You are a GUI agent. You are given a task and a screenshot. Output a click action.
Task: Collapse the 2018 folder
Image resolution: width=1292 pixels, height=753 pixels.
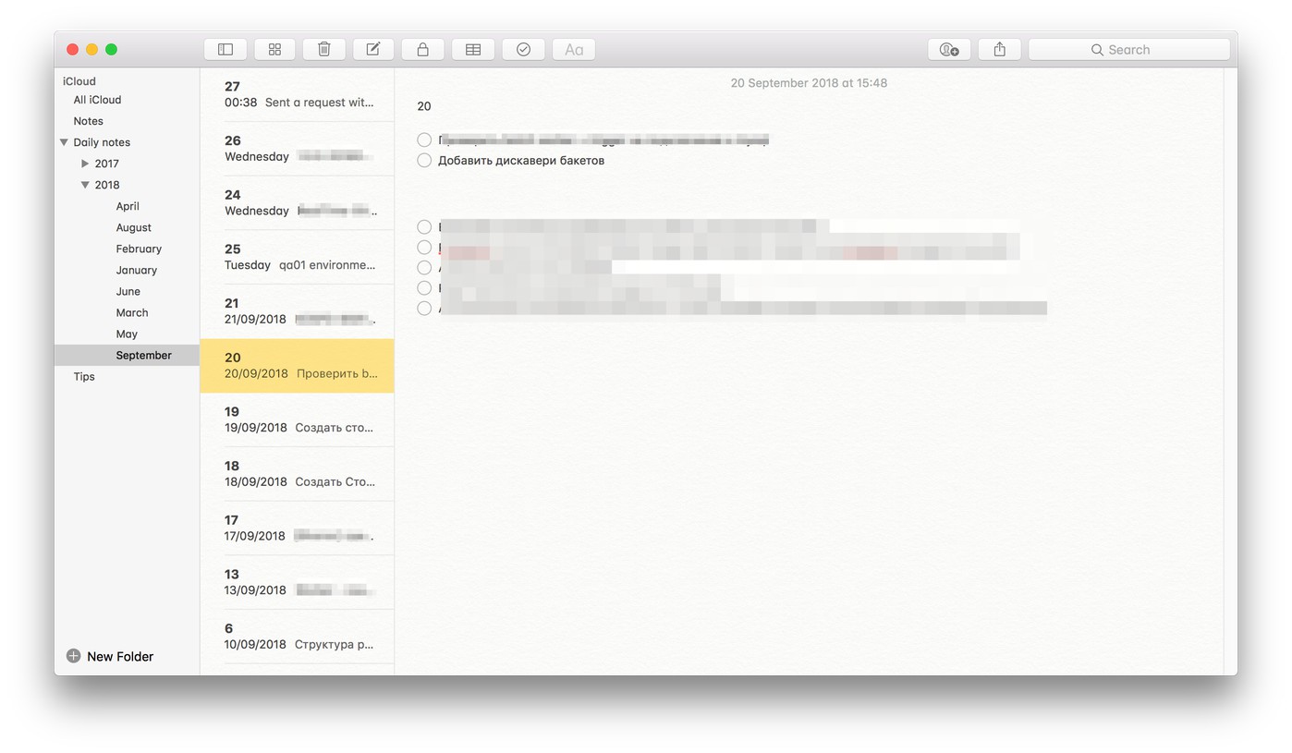(85, 185)
